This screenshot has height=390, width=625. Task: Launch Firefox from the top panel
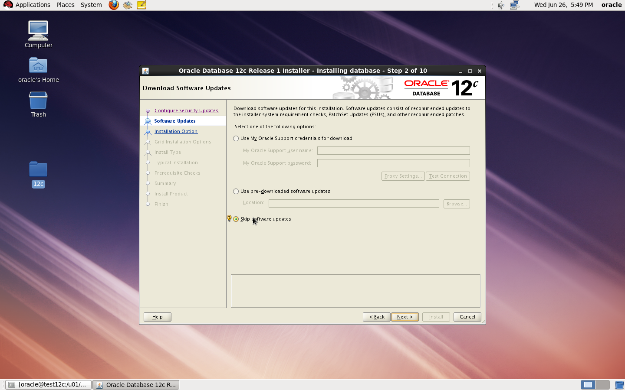(x=113, y=5)
